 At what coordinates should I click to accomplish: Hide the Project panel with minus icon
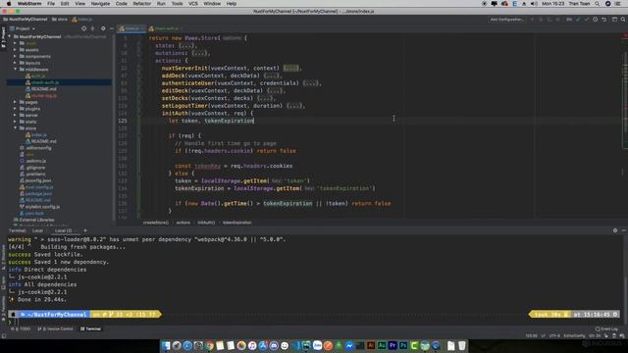pyautogui.click(x=111, y=28)
